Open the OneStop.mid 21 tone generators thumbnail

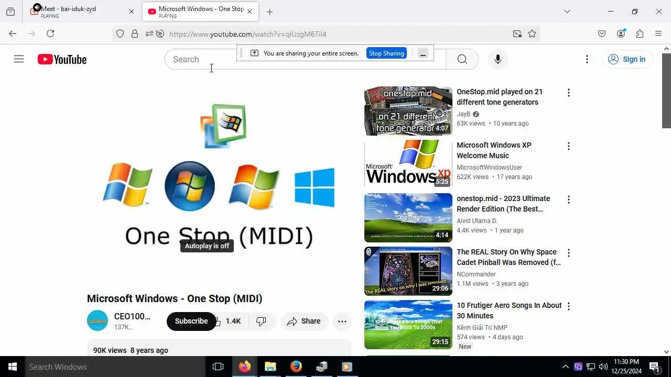click(x=408, y=111)
